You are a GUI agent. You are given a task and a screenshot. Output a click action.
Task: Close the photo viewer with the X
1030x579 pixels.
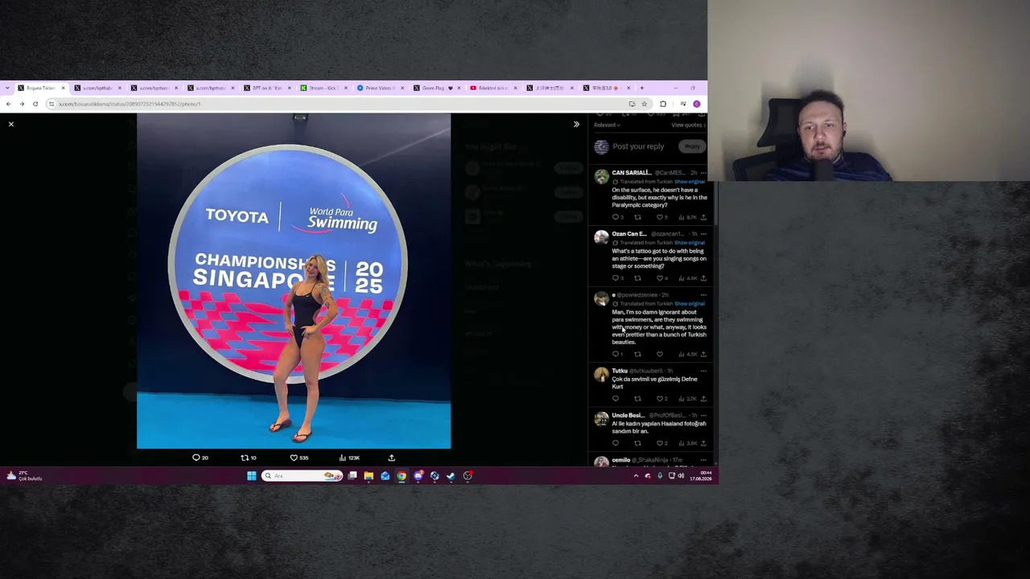pyautogui.click(x=11, y=124)
